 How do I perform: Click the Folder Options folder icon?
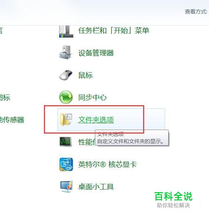point(66,119)
